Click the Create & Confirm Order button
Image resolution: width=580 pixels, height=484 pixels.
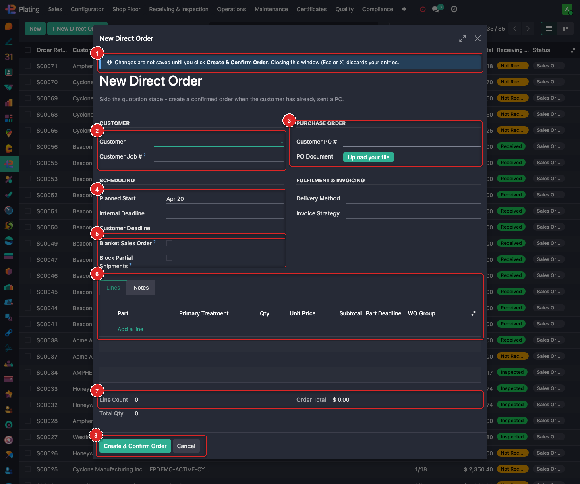point(135,446)
